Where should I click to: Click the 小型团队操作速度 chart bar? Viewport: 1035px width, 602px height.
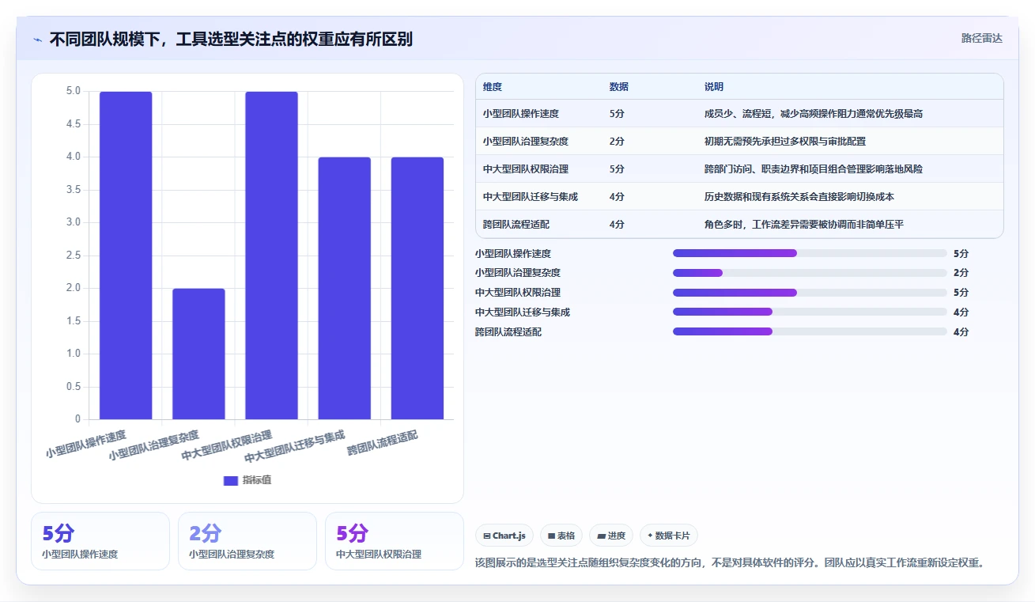coord(126,256)
